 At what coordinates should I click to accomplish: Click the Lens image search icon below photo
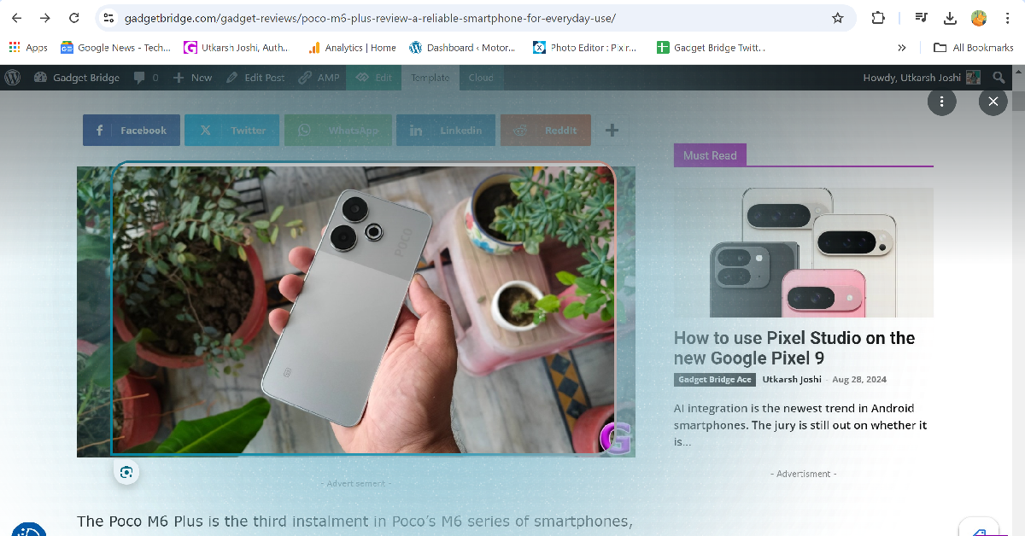click(x=126, y=472)
